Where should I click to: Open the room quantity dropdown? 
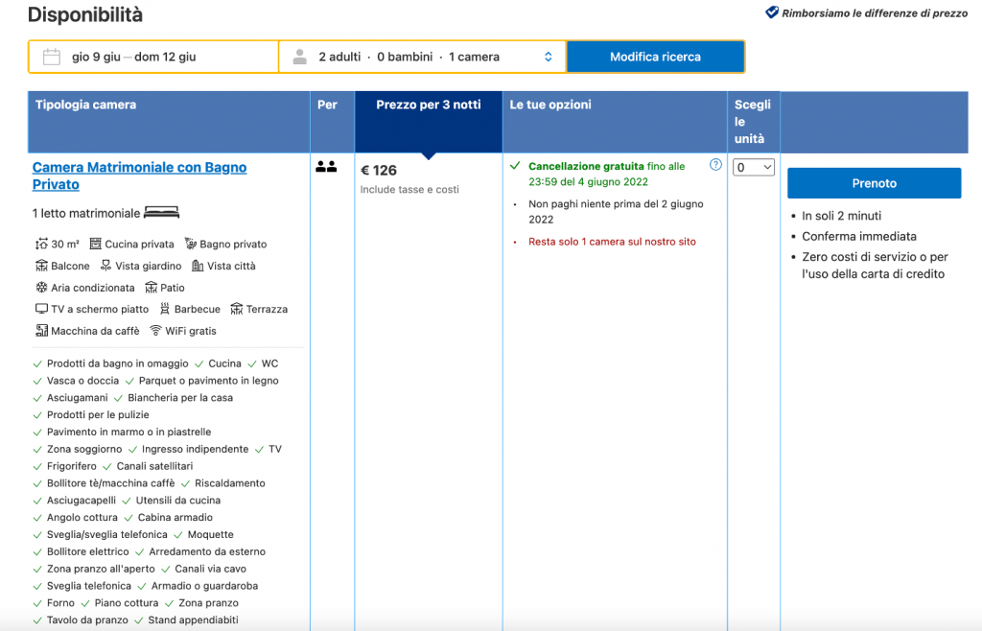point(754,168)
